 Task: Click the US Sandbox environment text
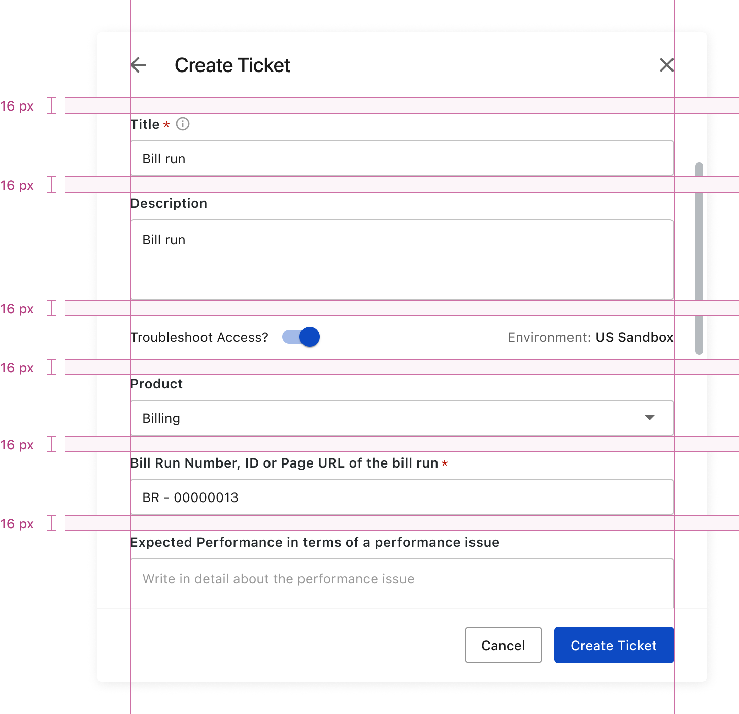pyautogui.click(x=634, y=338)
